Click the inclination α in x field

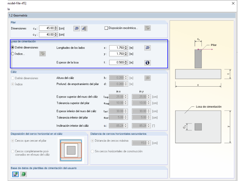coord(117,126)
